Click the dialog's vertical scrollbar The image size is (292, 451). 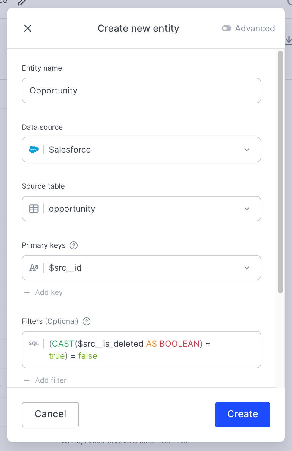tap(281, 172)
